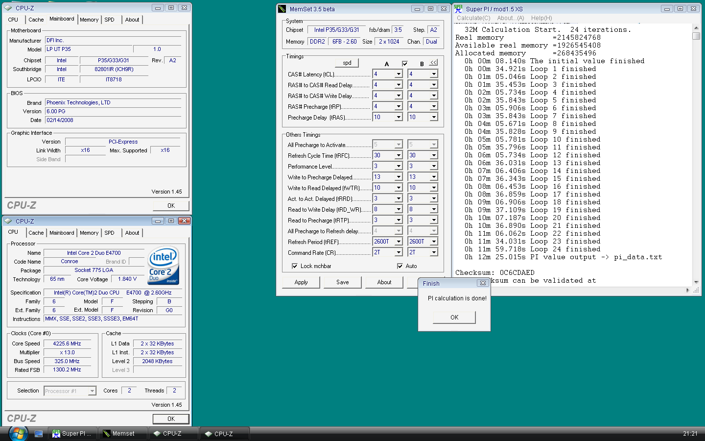Select the first CPU-Z taskbar button
This screenshot has height=441, width=705.
click(x=174, y=434)
